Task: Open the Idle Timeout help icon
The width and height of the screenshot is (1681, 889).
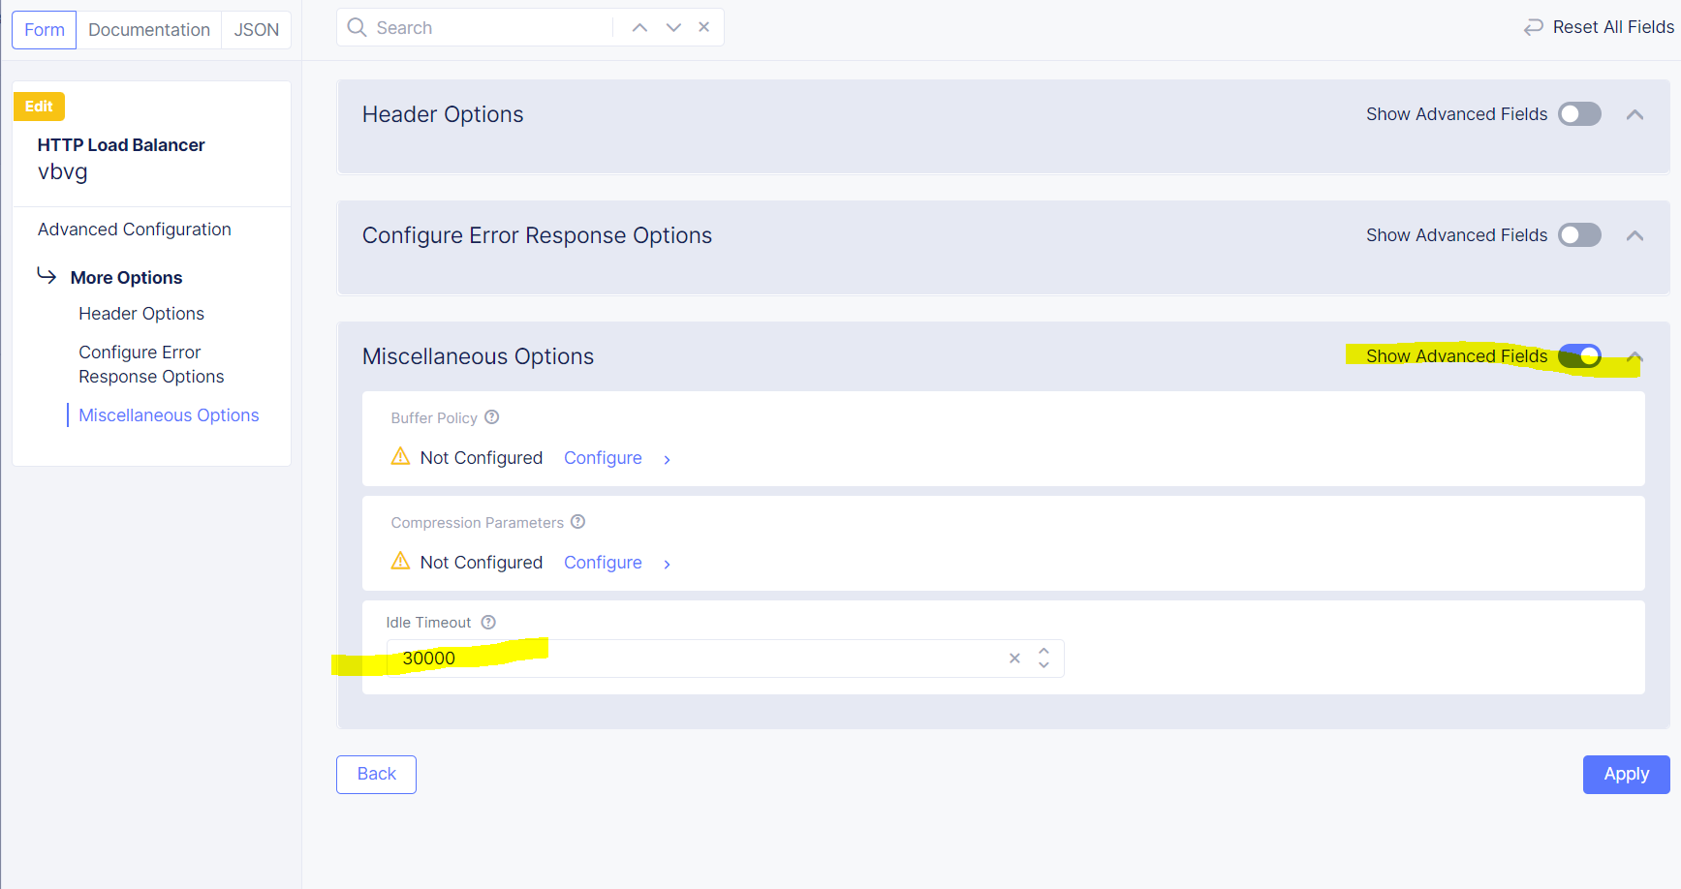Action: tap(488, 622)
